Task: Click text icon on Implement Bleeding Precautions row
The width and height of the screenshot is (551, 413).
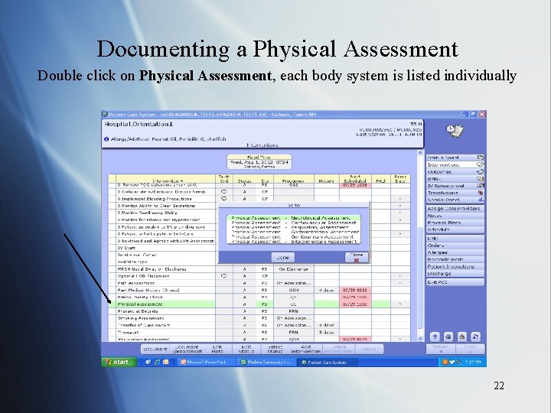Action: [x=223, y=199]
